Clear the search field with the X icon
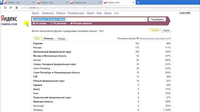This screenshot has height=112, width=200. pos(145,19)
